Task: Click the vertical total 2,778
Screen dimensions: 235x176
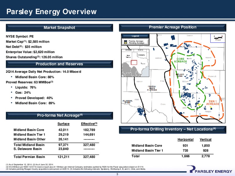Action: (x=206, y=156)
